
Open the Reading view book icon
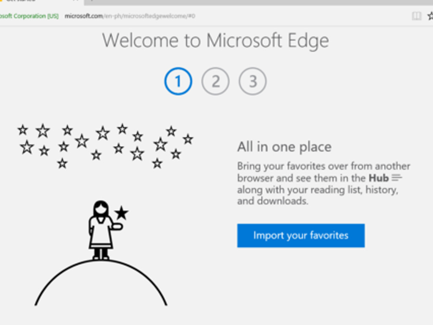pyautogui.click(x=417, y=16)
